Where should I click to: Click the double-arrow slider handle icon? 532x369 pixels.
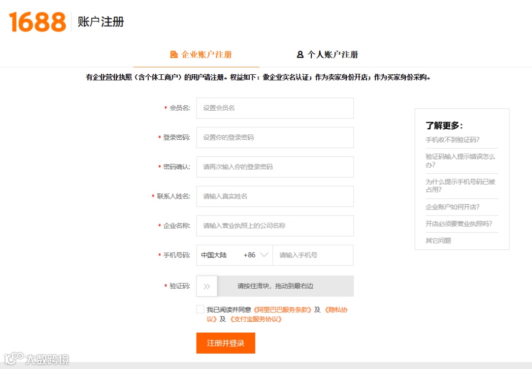pyautogui.click(x=206, y=286)
